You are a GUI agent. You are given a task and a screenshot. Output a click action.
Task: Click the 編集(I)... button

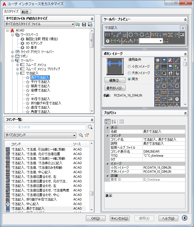(x=115, y=80)
